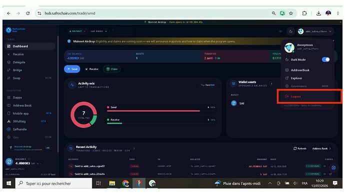This screenshot has width=345, height=194.
Task: Click the blue Send button
Action: click(72, 69)
